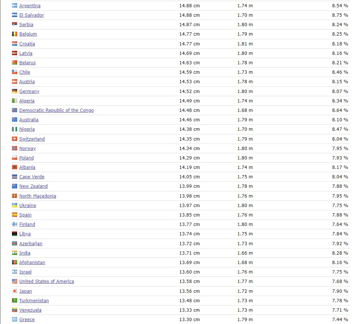
Task: Open the Serbia country link
Action: (x=26, y=25)
